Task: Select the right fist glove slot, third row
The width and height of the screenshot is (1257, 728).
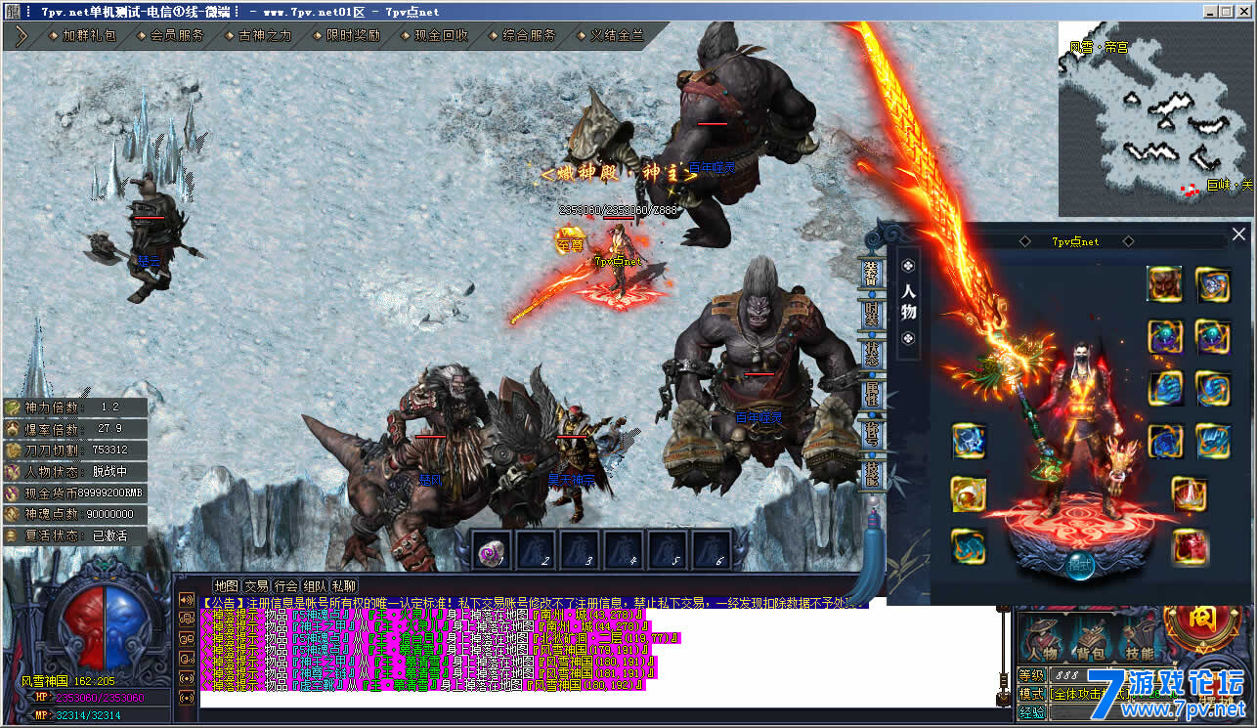Action: pos(1213,389)
